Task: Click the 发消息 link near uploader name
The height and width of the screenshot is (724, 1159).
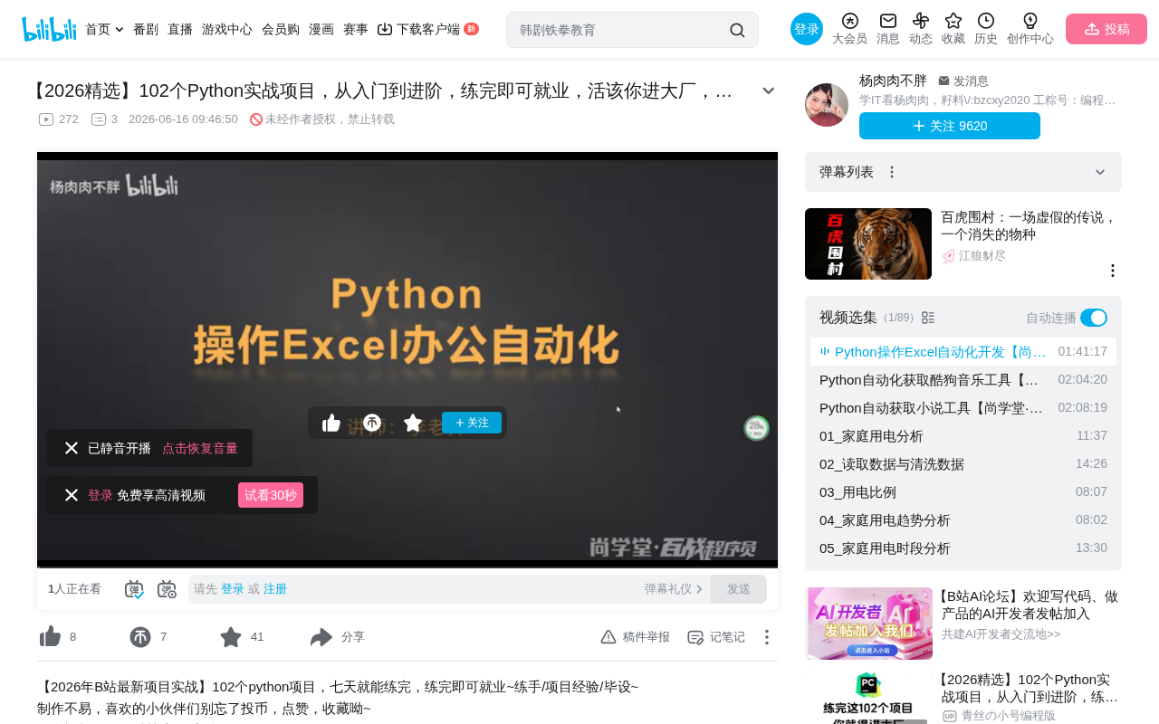Action: [963, 81]
